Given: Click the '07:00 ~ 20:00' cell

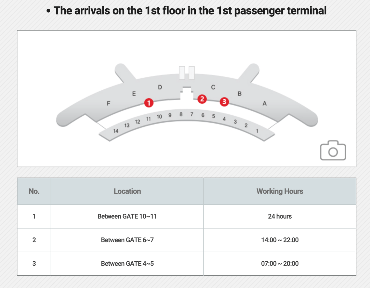Looking at the screenshot, I should pyautogui.click(x=280, y=264).
